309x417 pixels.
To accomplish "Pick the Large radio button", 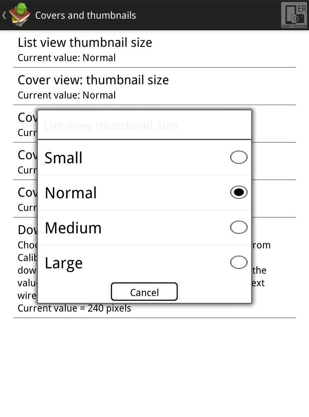I will 238,262.
